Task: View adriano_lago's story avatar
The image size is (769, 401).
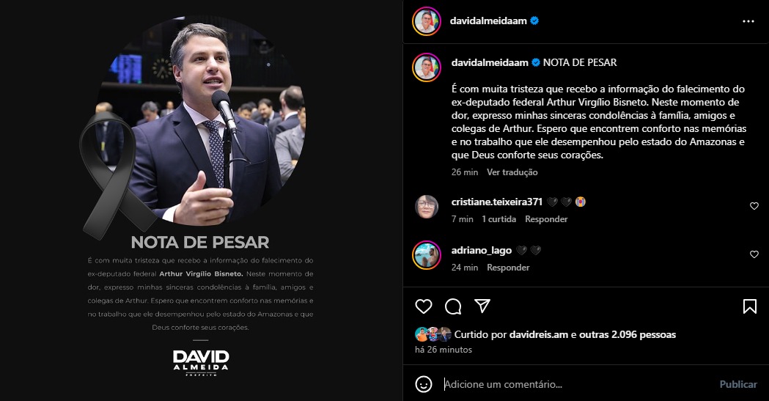Action: coord(427,255)
